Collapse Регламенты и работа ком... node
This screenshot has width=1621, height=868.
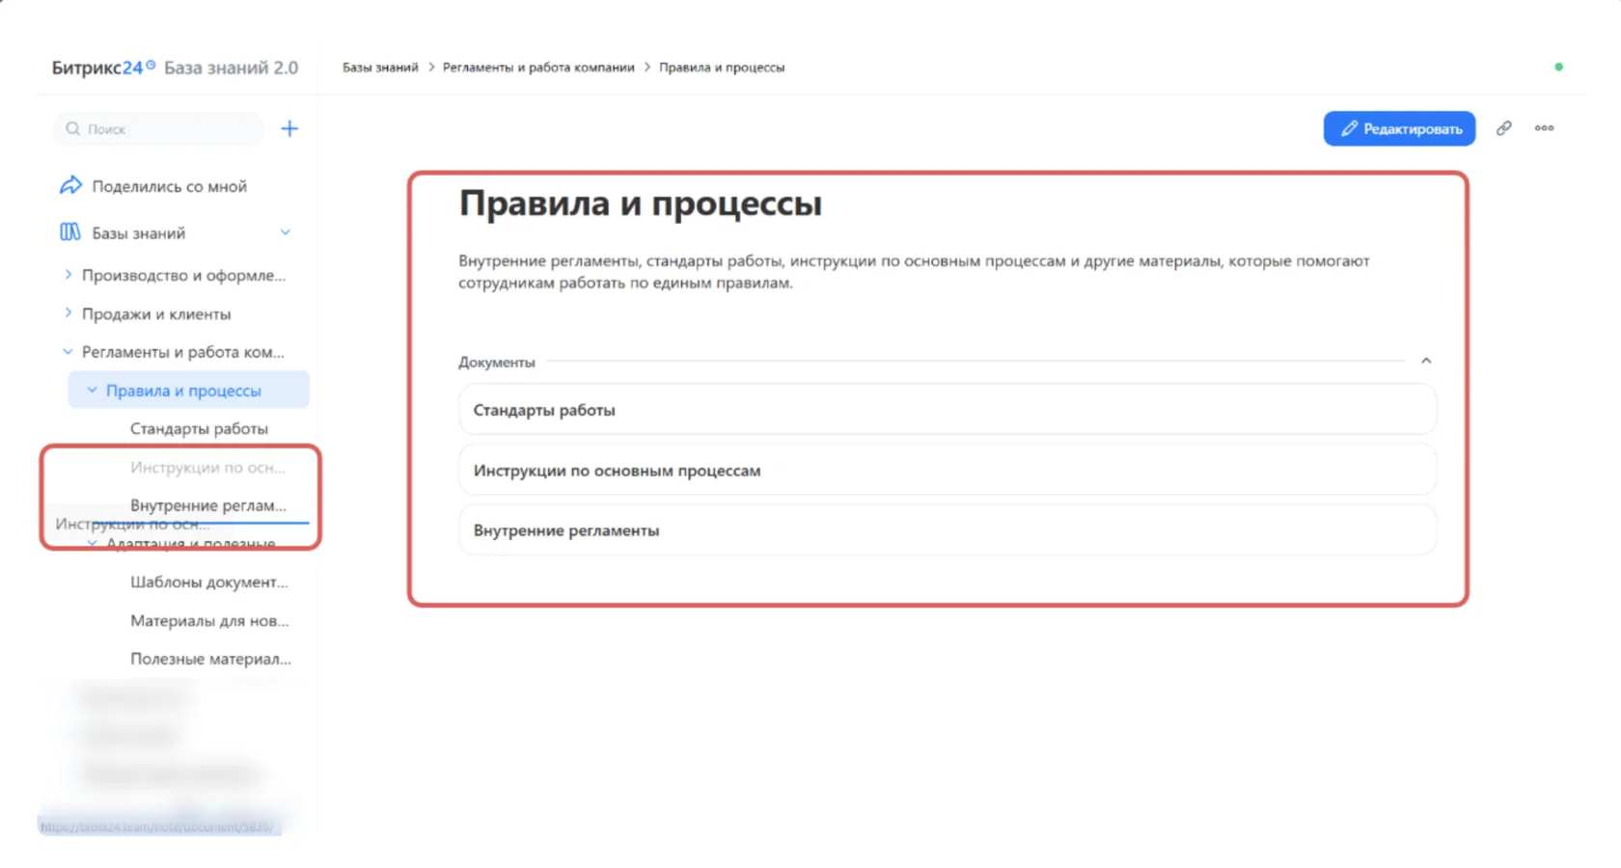coord(68,352)
